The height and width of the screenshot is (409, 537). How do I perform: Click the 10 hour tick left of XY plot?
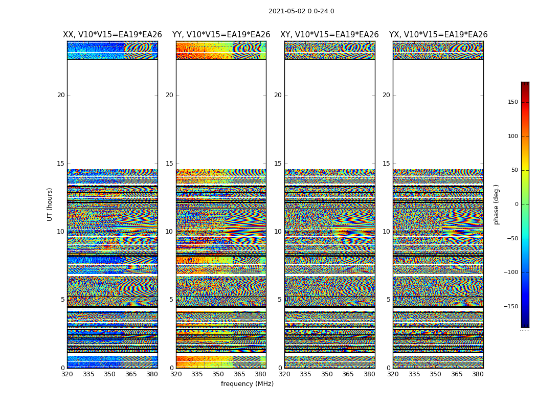tap(278, 232)
